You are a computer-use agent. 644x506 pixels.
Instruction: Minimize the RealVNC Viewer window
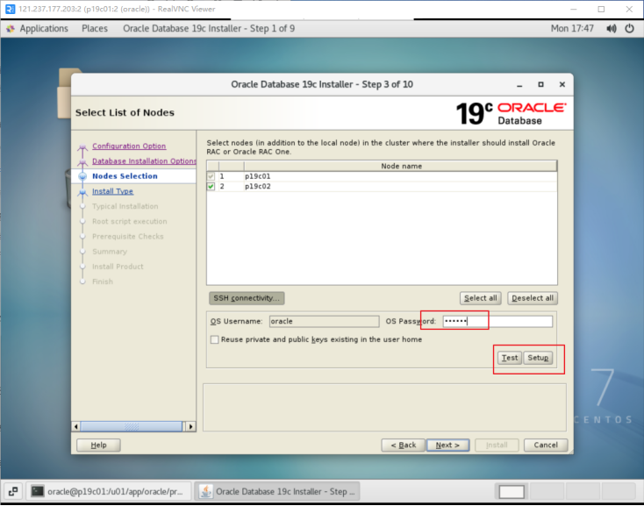[573, 9]
